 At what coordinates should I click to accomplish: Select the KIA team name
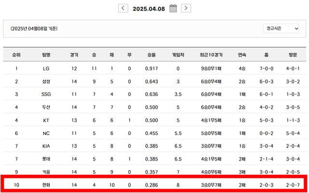pos(46,145)
